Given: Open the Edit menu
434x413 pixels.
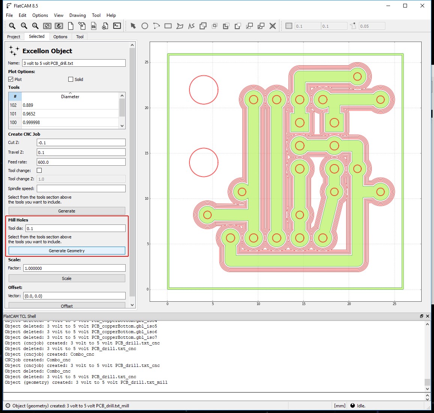Looking at the screenshot, I should 23,15.
